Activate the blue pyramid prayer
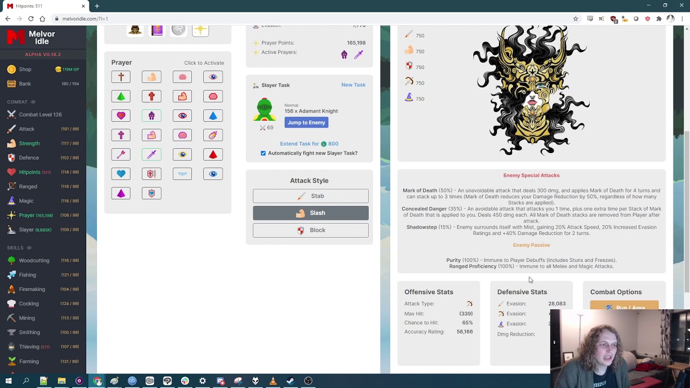This screenshot has height=388, width=690. coord(213,116)
